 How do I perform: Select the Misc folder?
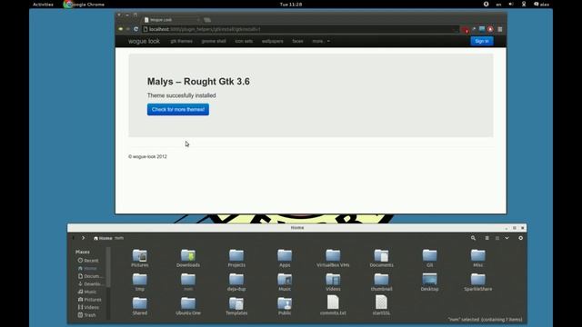coord(478,258)
